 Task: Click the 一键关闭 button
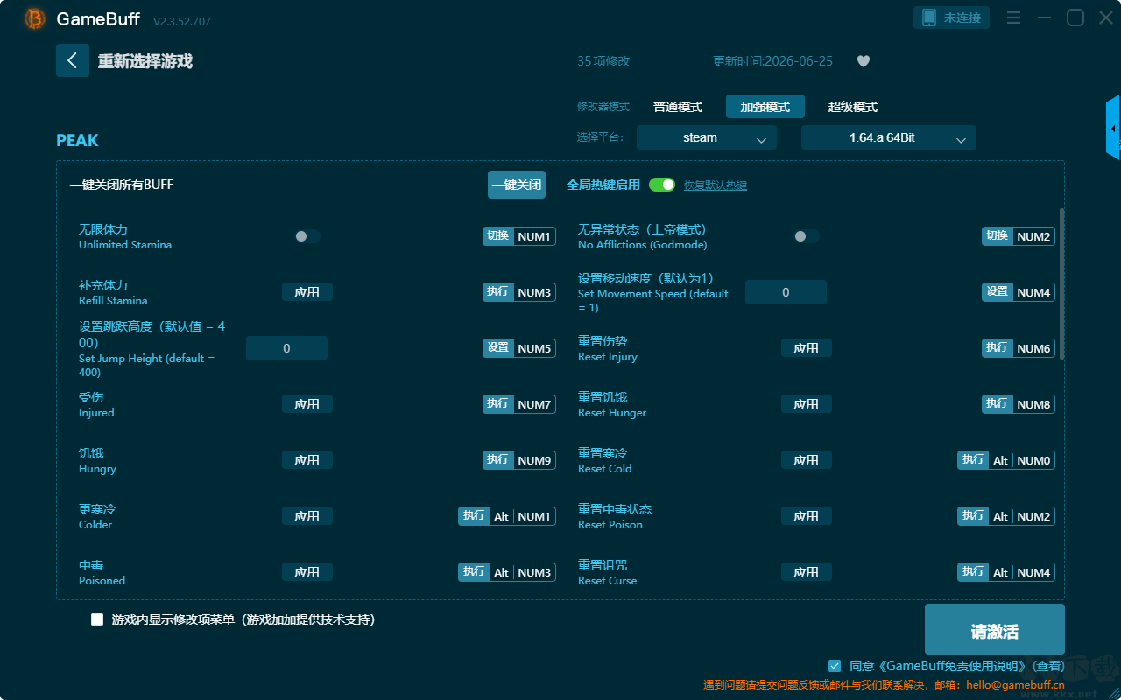(517, 185)
